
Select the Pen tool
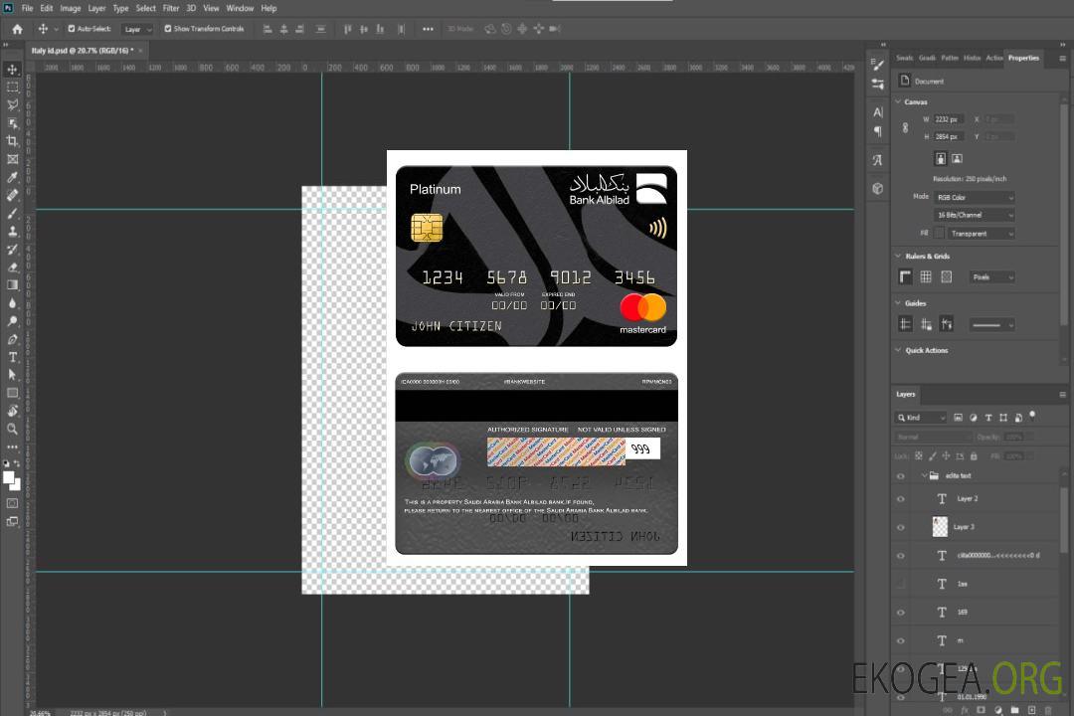(12, 339)
